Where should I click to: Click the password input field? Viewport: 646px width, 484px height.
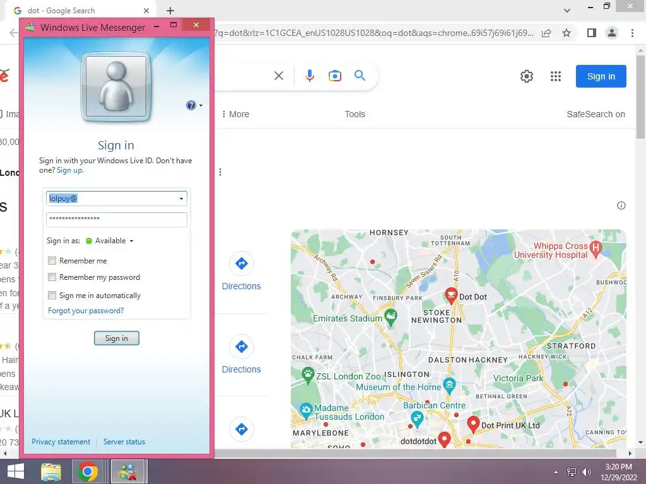click(117, 219)
